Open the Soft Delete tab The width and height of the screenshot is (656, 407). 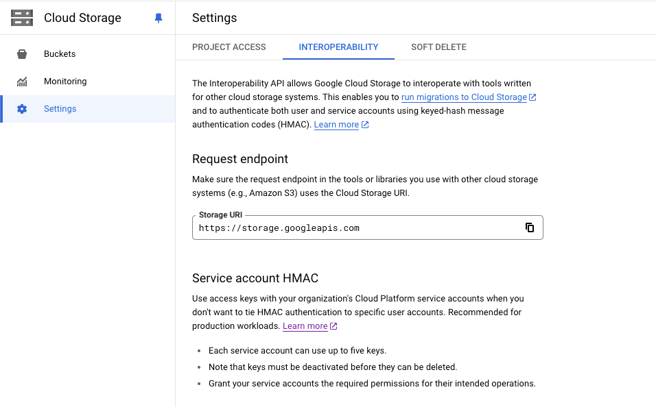coord(438,47)
